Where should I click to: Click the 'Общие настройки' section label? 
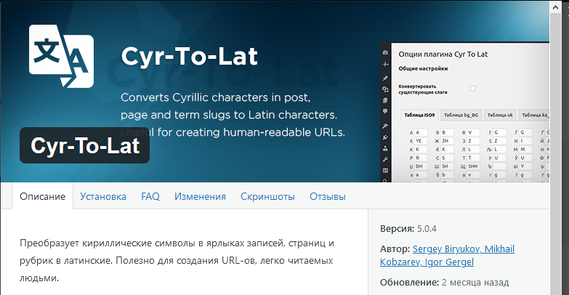click(423, 68)
